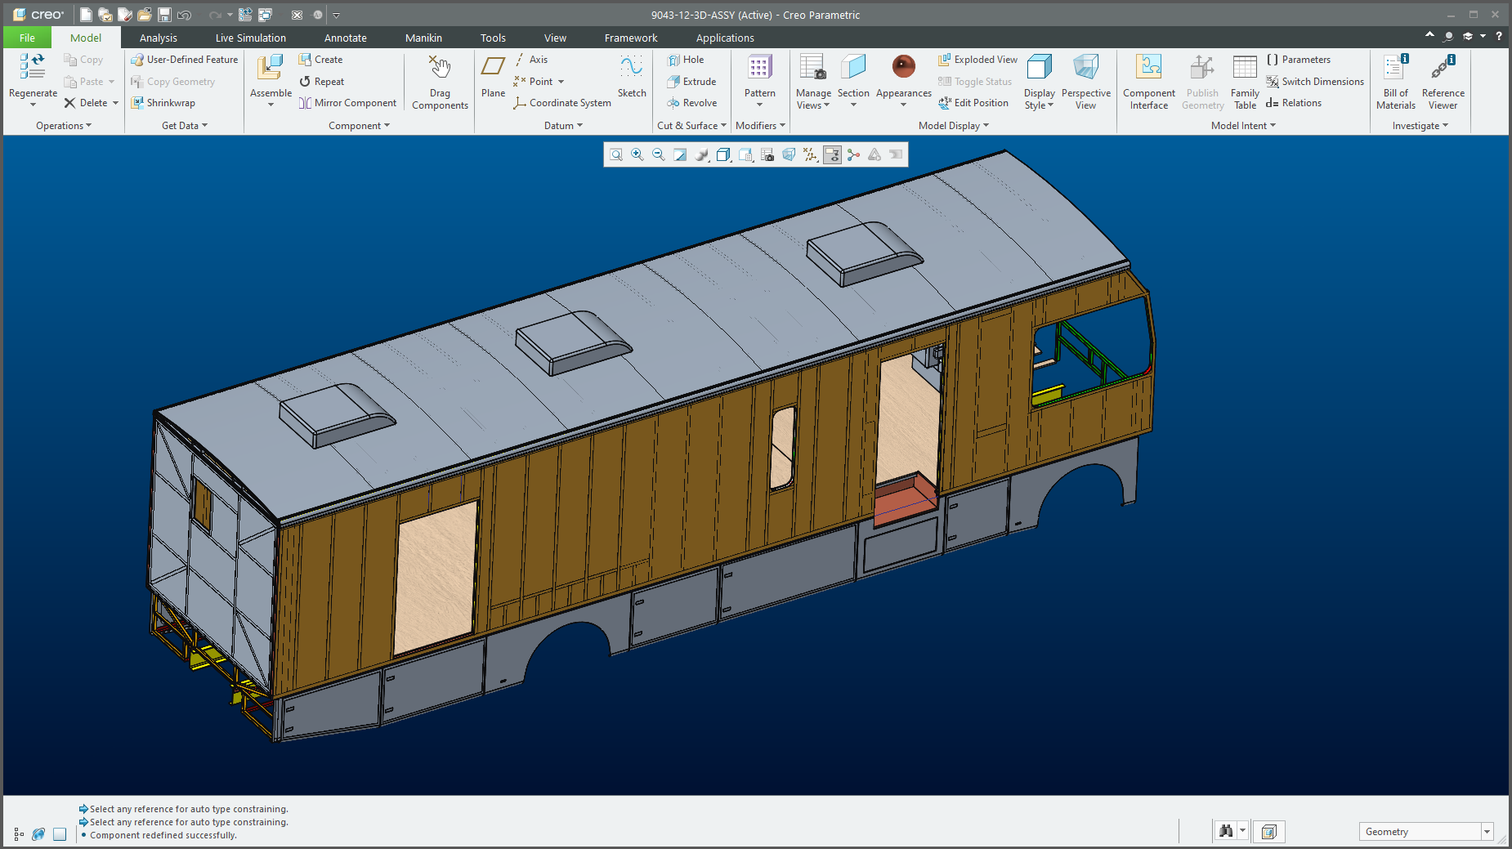Click the binoculars Find icon in status bar
Screen dimensions: 1512x849
[x=1225, y=831]
